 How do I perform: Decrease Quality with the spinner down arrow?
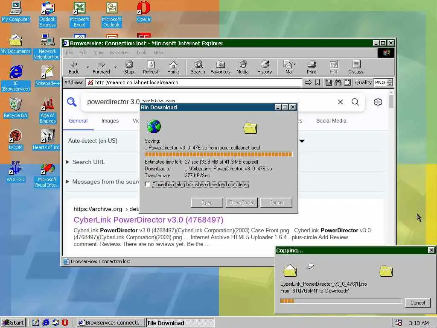click(x=390, y=85)
